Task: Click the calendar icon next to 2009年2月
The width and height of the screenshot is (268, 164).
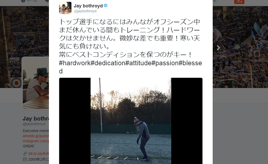Action: (25, 159)
